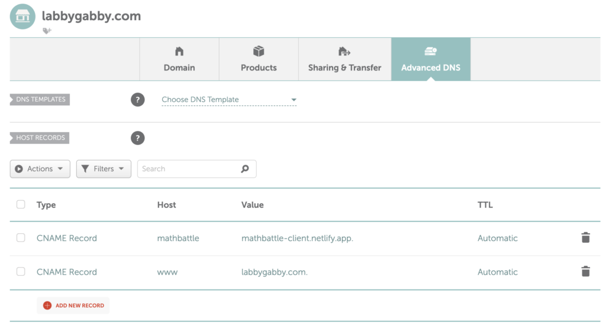Viewport: 606px width, 325px height.
Task: Open the Actions dropdown menu
Action: click(40, 169)
